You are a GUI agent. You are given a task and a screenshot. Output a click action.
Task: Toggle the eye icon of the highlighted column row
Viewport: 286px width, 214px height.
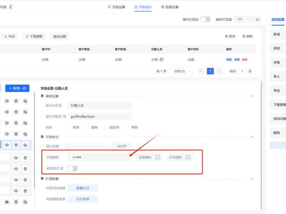(x=7, y=145)
